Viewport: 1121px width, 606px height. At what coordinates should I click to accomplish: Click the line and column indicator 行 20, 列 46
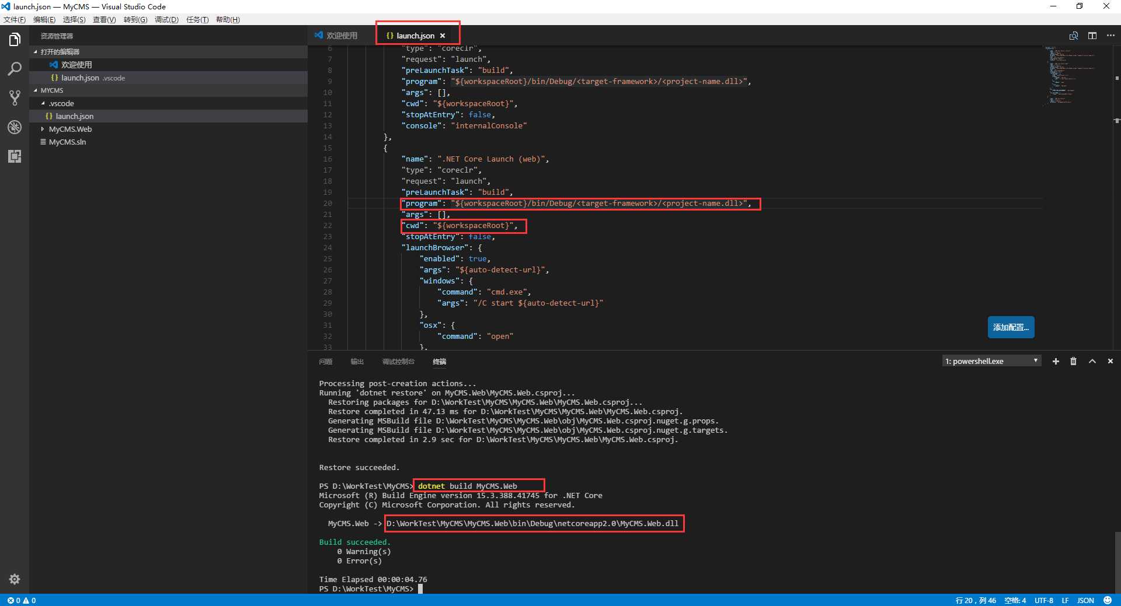pos(976,600)
